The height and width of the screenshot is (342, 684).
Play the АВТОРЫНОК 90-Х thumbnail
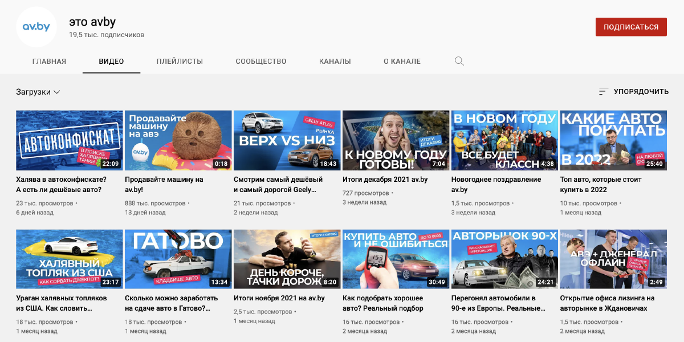click(505, 259)
